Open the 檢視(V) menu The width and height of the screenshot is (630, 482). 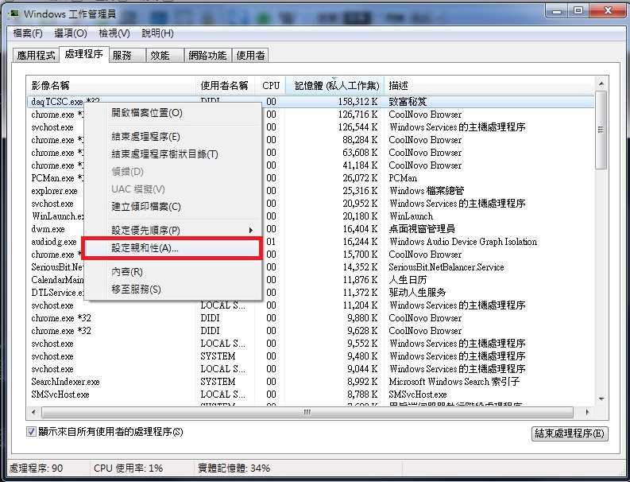pyautogui.click(x=114, y=33)
